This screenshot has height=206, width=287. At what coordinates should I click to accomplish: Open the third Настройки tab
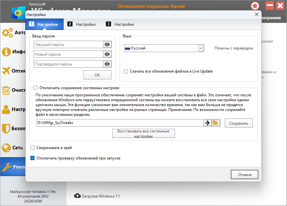120,24
